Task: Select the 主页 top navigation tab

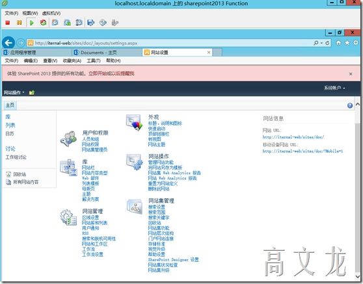Action: [x=10, y=105]
